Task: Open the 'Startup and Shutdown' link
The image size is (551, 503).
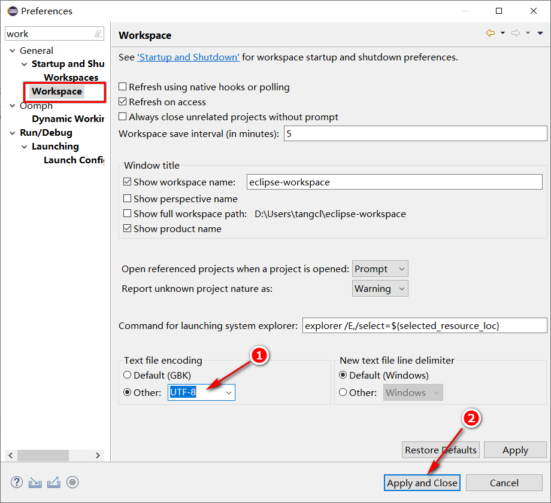Action: (188, 57)
